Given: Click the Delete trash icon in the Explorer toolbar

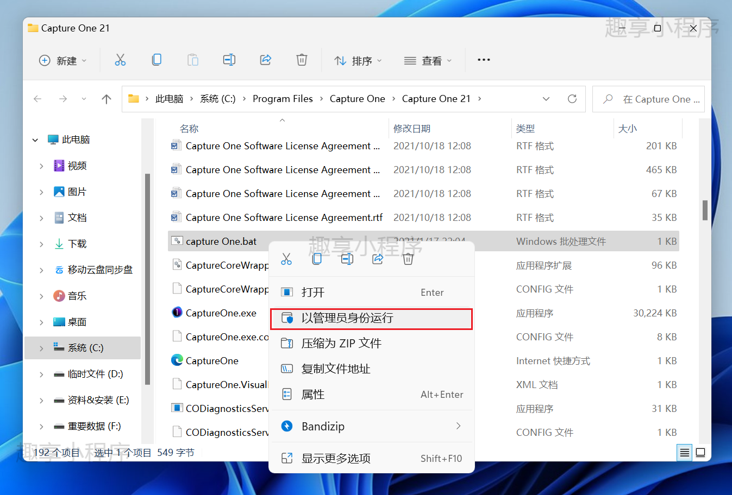Looking at the screenshot, I should [x=302, y=60].
